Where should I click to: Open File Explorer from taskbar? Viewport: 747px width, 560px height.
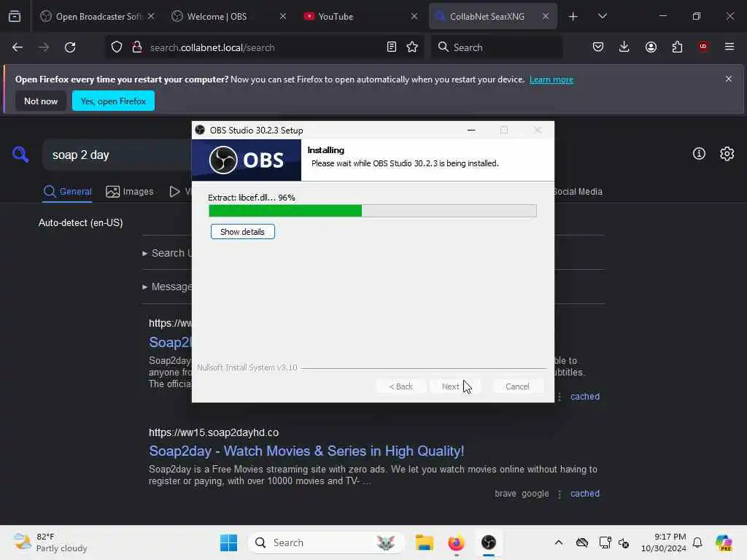pos(424,542)
